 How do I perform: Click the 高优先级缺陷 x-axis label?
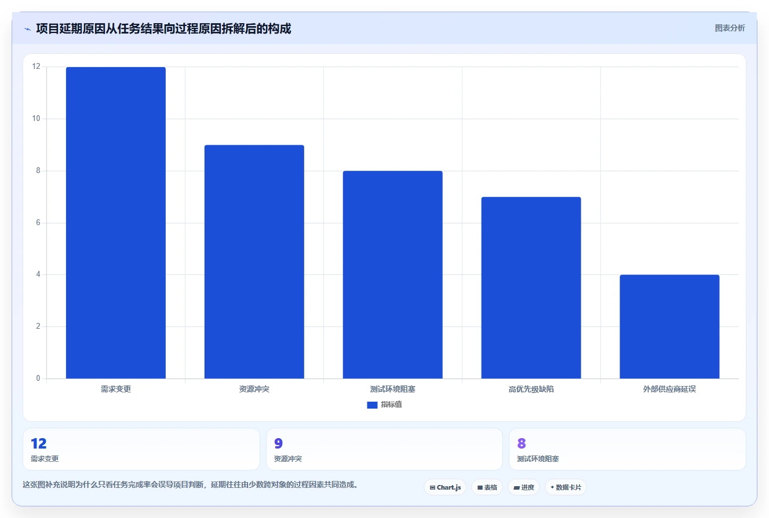coord(531,389)
